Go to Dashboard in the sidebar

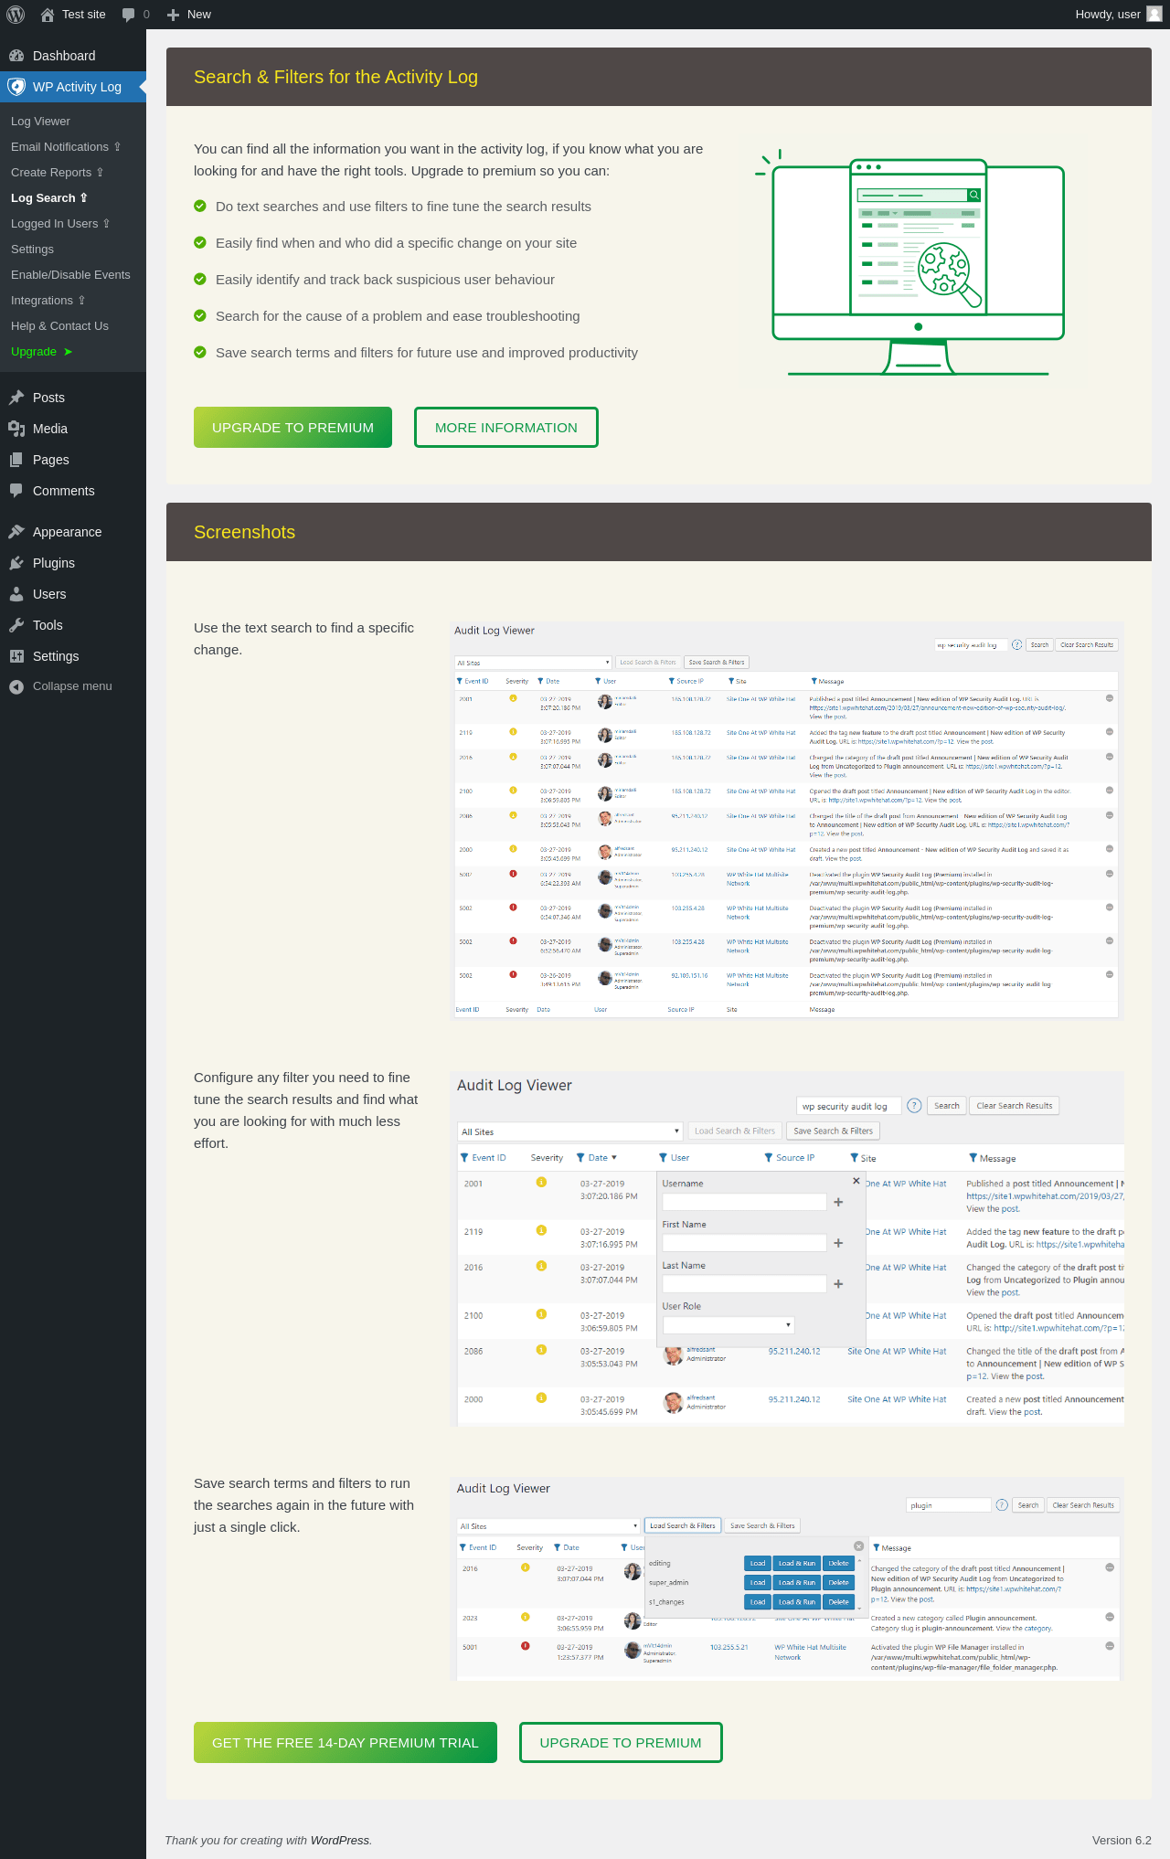[x=73, y=56]
